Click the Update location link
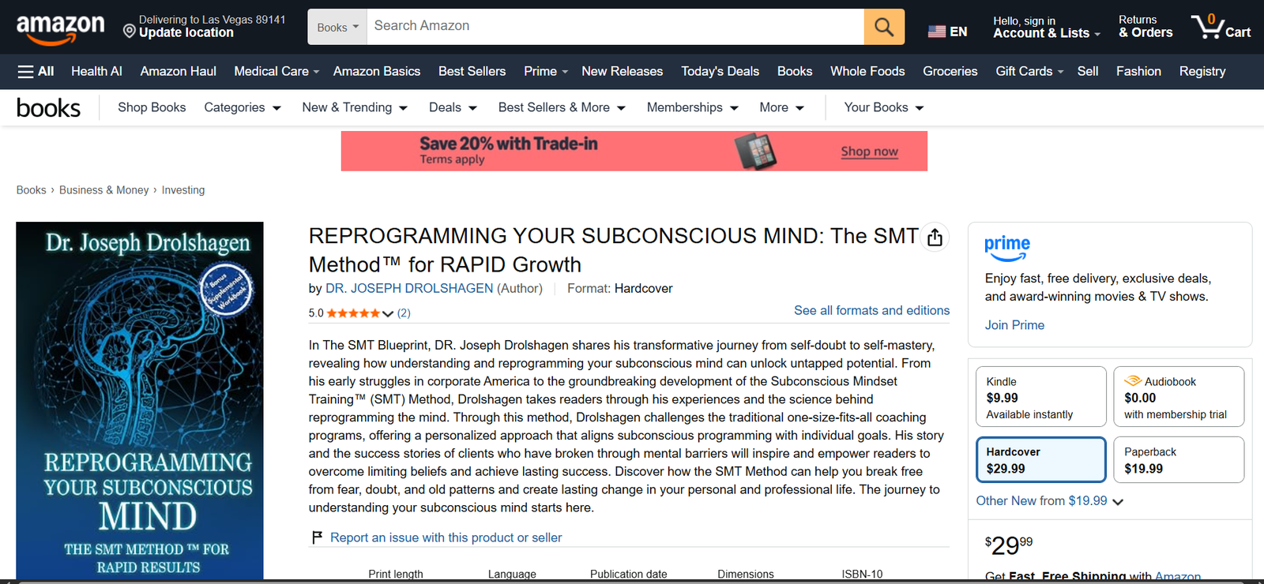Image resolution: width=1264 pixels, height=584 pixels. (x=186, y=32)
